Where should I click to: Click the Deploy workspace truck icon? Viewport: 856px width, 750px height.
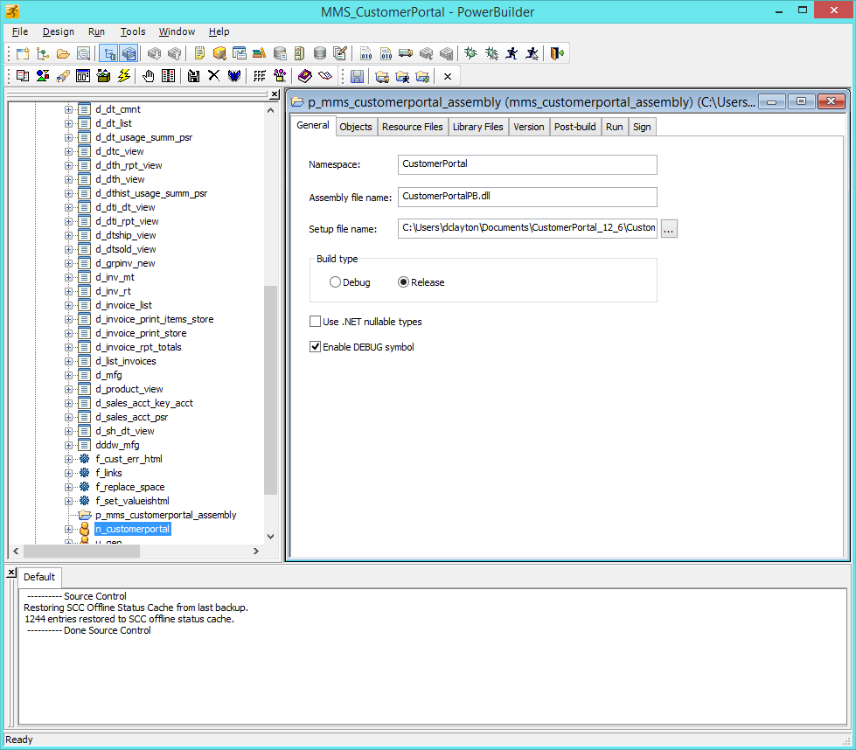(x=406, y=53)
